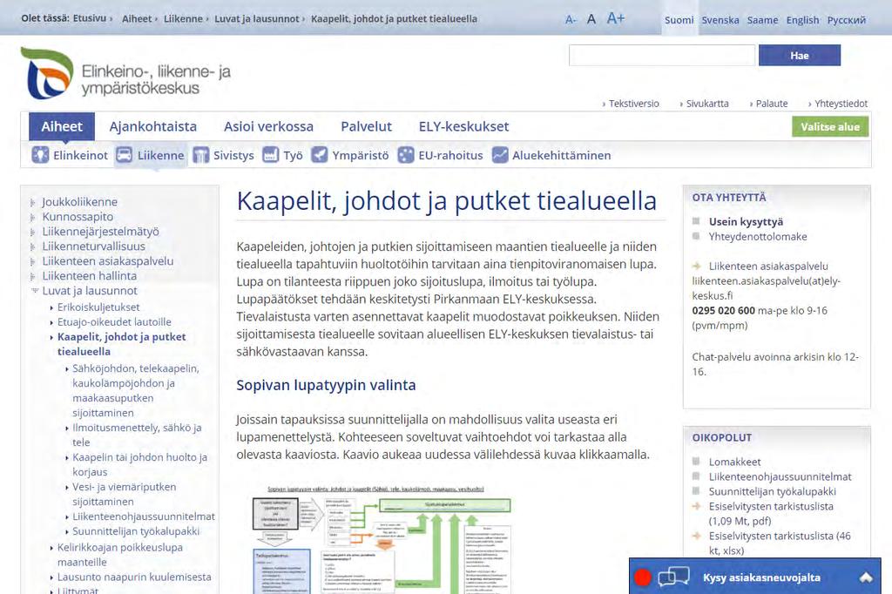
Task: Click the Hae search button
Action: click(800, 55)
